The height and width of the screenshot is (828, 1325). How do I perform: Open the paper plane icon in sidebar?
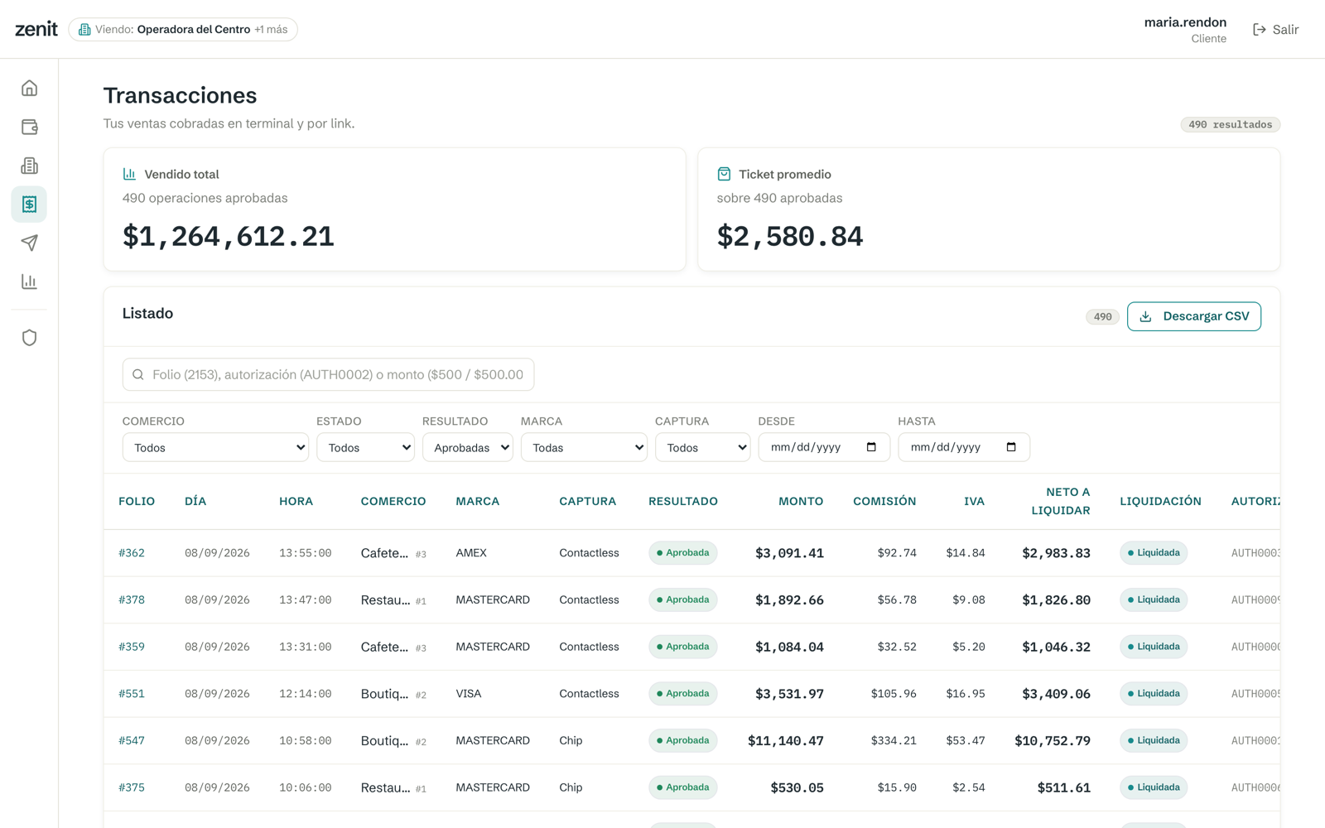pyautogui.click(x=29, y=243)
